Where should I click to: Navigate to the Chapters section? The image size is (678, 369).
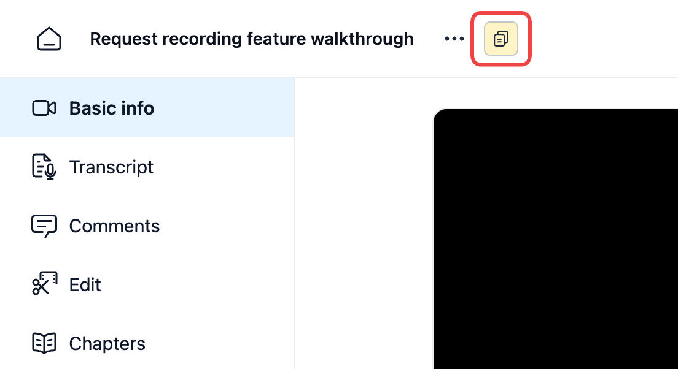click(x=107, y=343)
